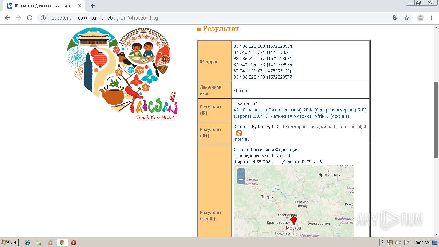Go back to the previous page
The image size is (439, 247).
pyautogui.click(x=8, y=18)
